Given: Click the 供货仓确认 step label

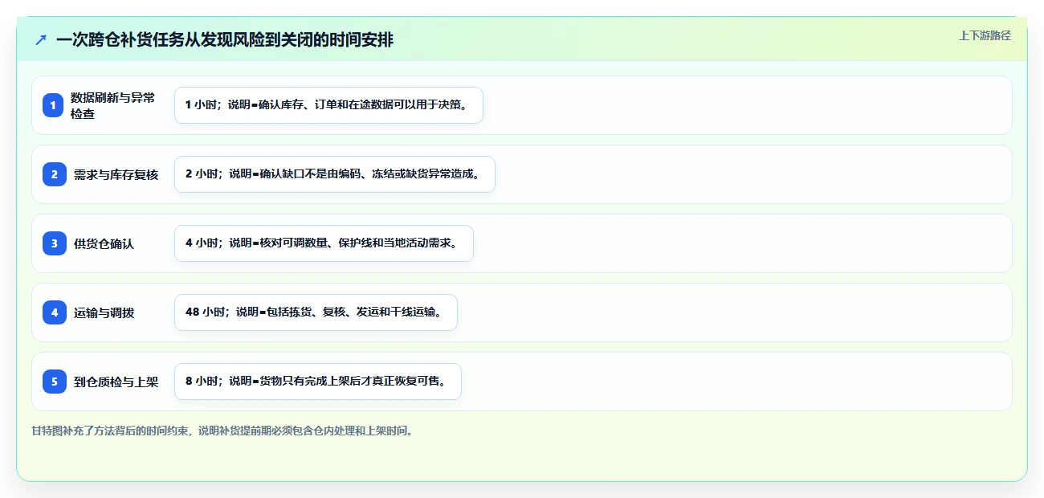Looking at the screenshot, I should tap(104, 243).
